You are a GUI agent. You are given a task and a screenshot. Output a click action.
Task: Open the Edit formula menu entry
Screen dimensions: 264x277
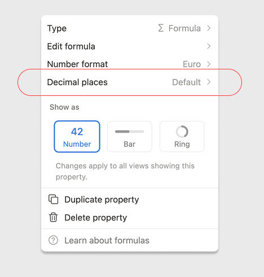130,46
